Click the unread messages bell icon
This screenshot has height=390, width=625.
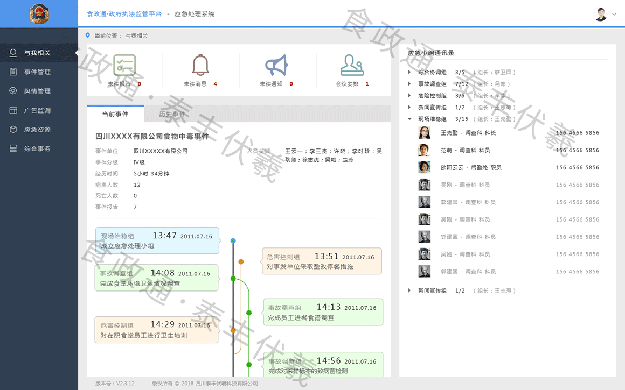tap(200, 65)
